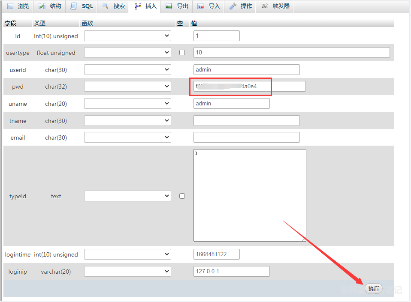Toggle the null checkbox for usertype
Viewport: 411px width, 302px height.
click(182, 53)
